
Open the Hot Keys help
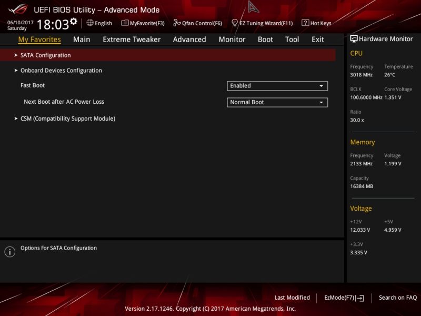[x=317, y=23]
